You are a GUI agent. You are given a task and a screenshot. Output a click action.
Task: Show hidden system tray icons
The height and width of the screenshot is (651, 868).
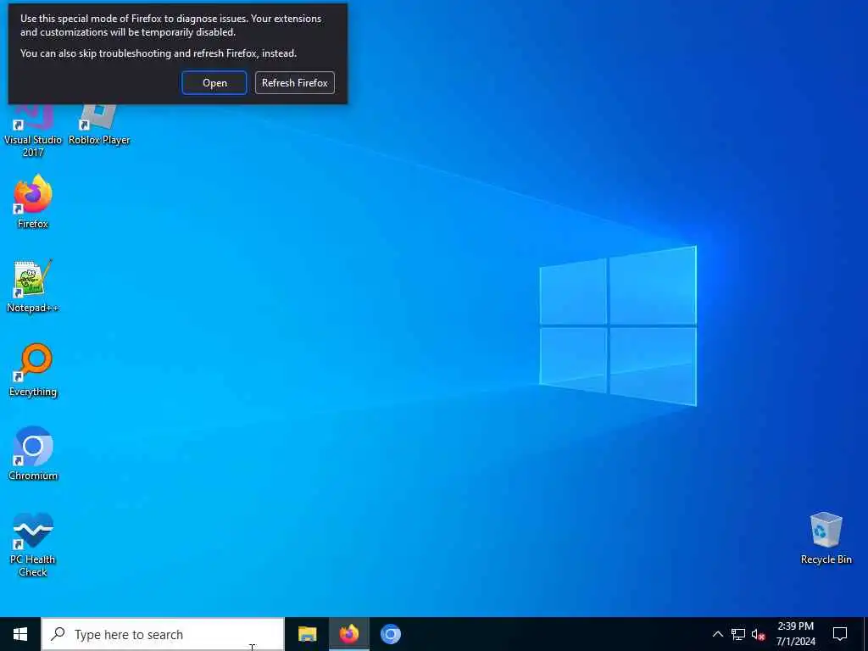pyautogui.click(x=717, y=634)
